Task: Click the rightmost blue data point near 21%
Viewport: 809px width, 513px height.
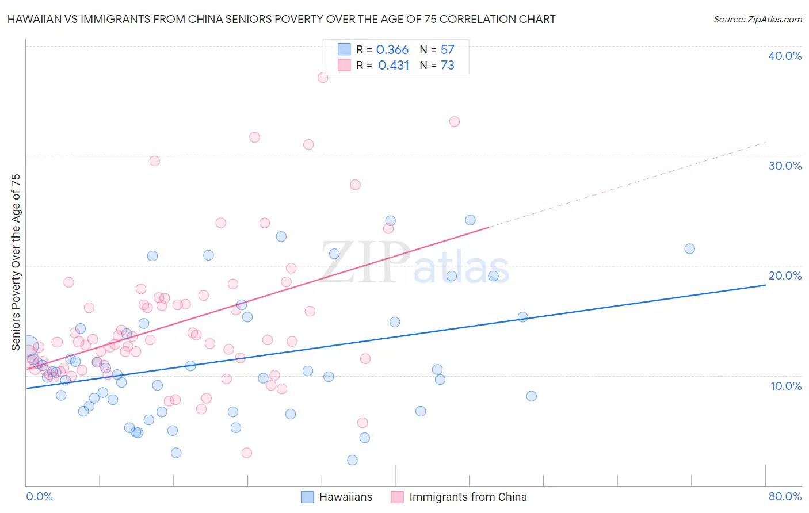Action: (x=690, y=248)
